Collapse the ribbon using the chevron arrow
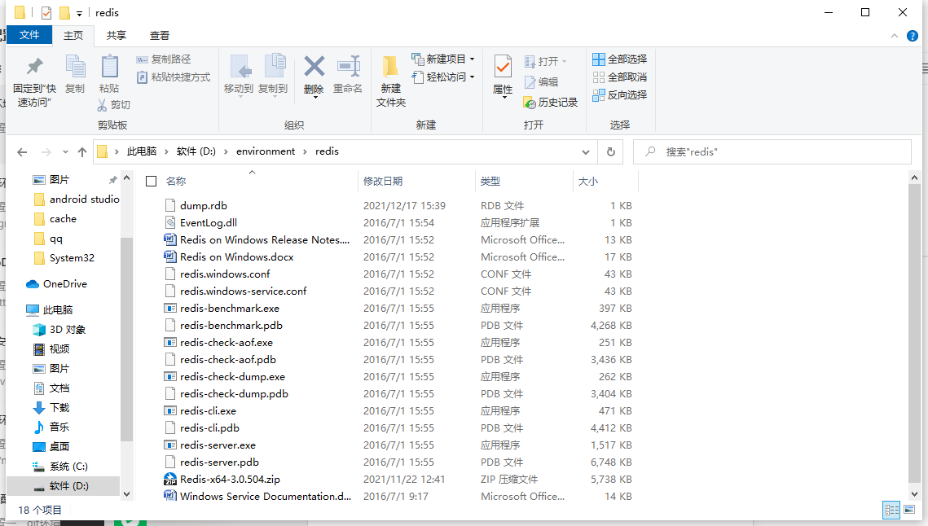 [x=895, y=36]
